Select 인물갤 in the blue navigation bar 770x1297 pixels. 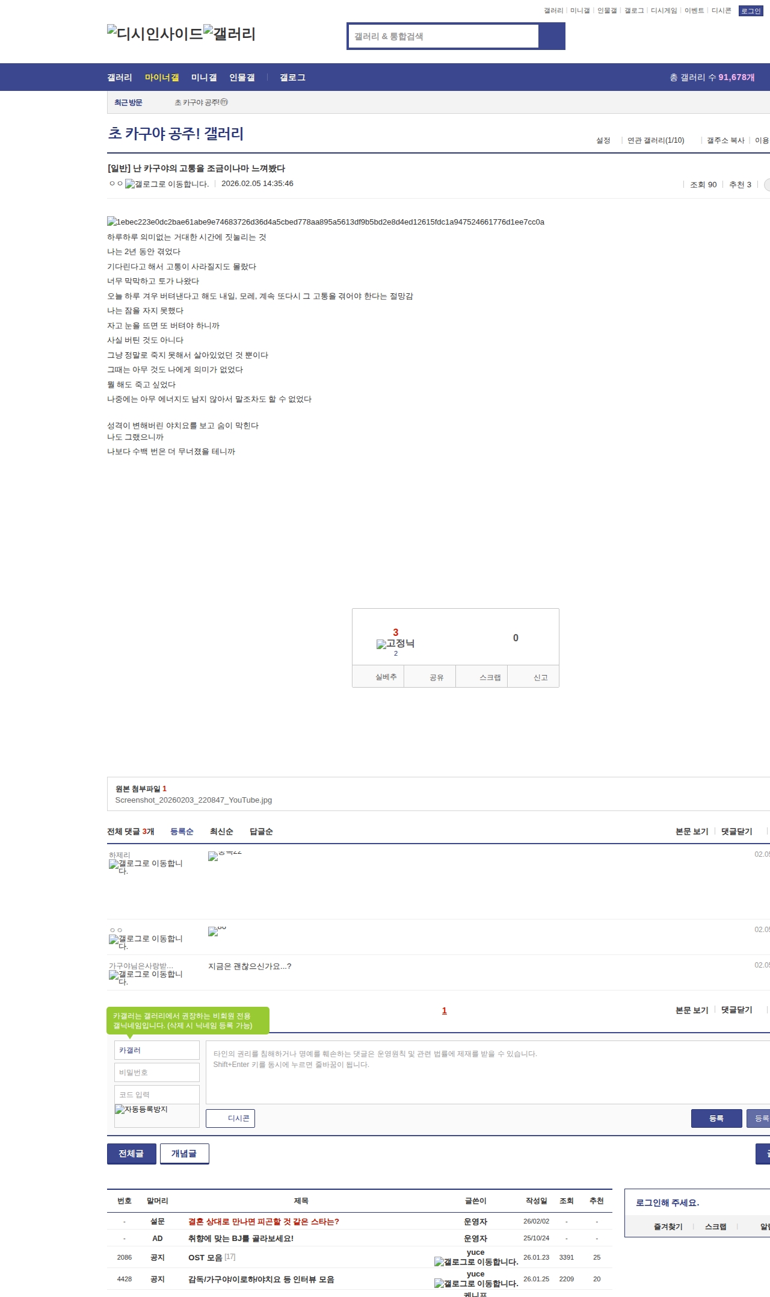coord(242,77)
